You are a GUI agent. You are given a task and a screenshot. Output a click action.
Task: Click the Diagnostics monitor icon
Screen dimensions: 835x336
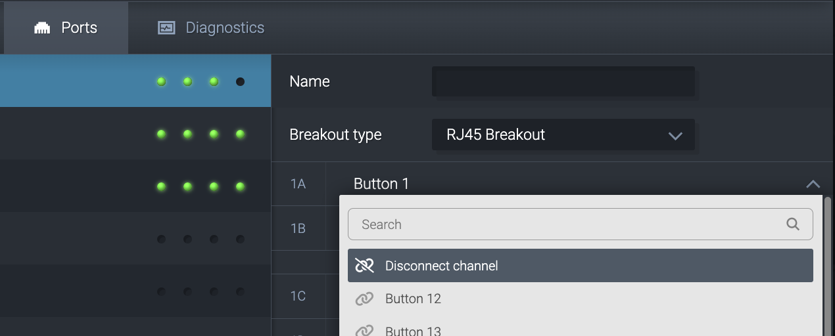point(166,28)
